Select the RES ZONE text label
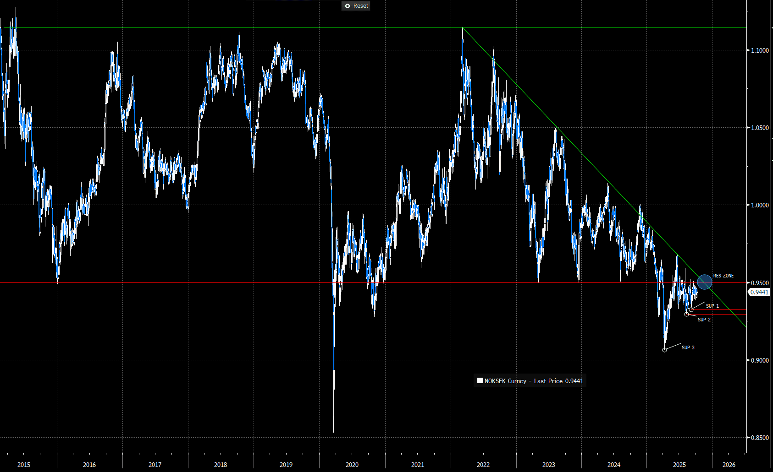The width and height of the screenshot is (773, 472). coord(723,276)
